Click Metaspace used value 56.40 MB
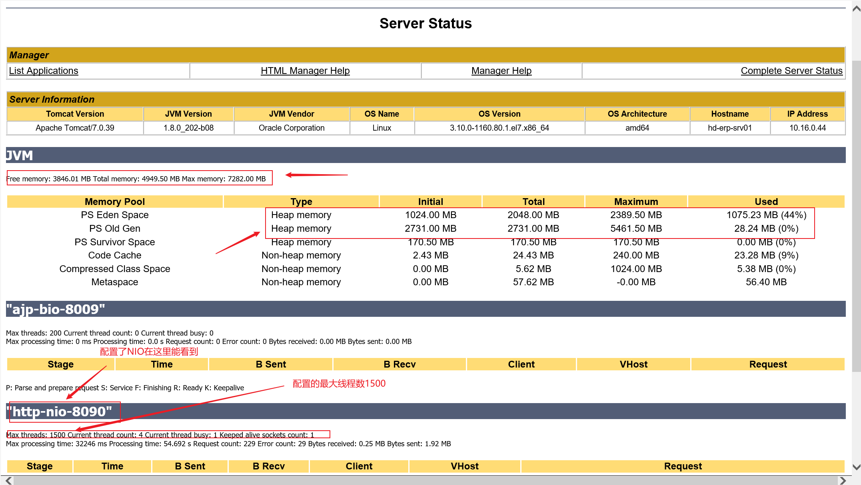The image size is (861, 485). coord(766,282)
